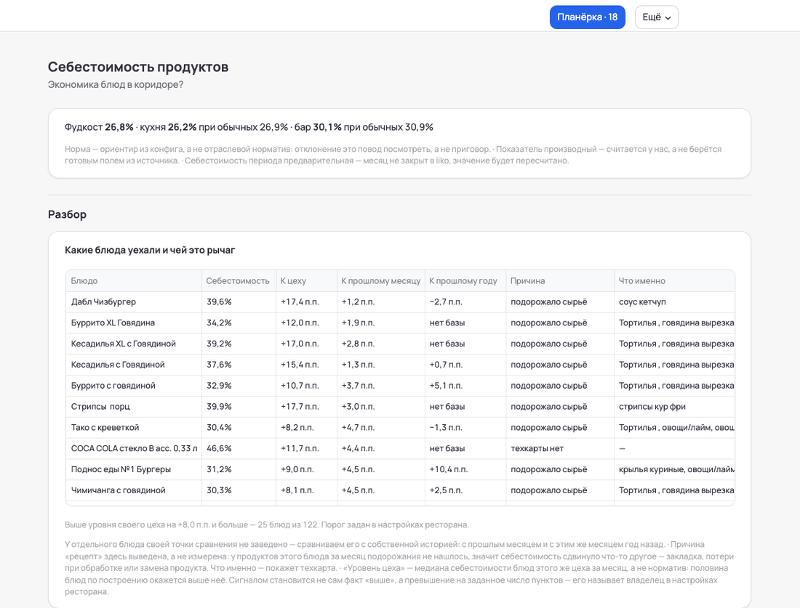Expand the Ещё dropdown menu
The height and width of the screenshot is (608, 800).
[x=657, y=17]
